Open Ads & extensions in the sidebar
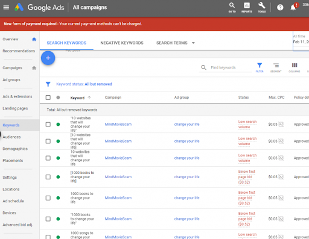Image resolution: width=309 pixels, height=239 pixels. (x=18, y=96)
